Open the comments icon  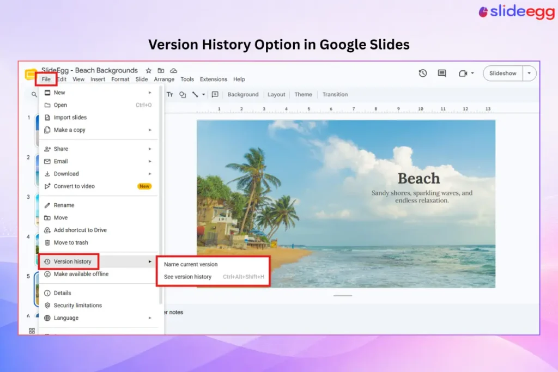tap(442, 74)
